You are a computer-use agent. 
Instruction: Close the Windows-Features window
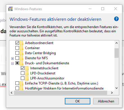pos(116,9)
